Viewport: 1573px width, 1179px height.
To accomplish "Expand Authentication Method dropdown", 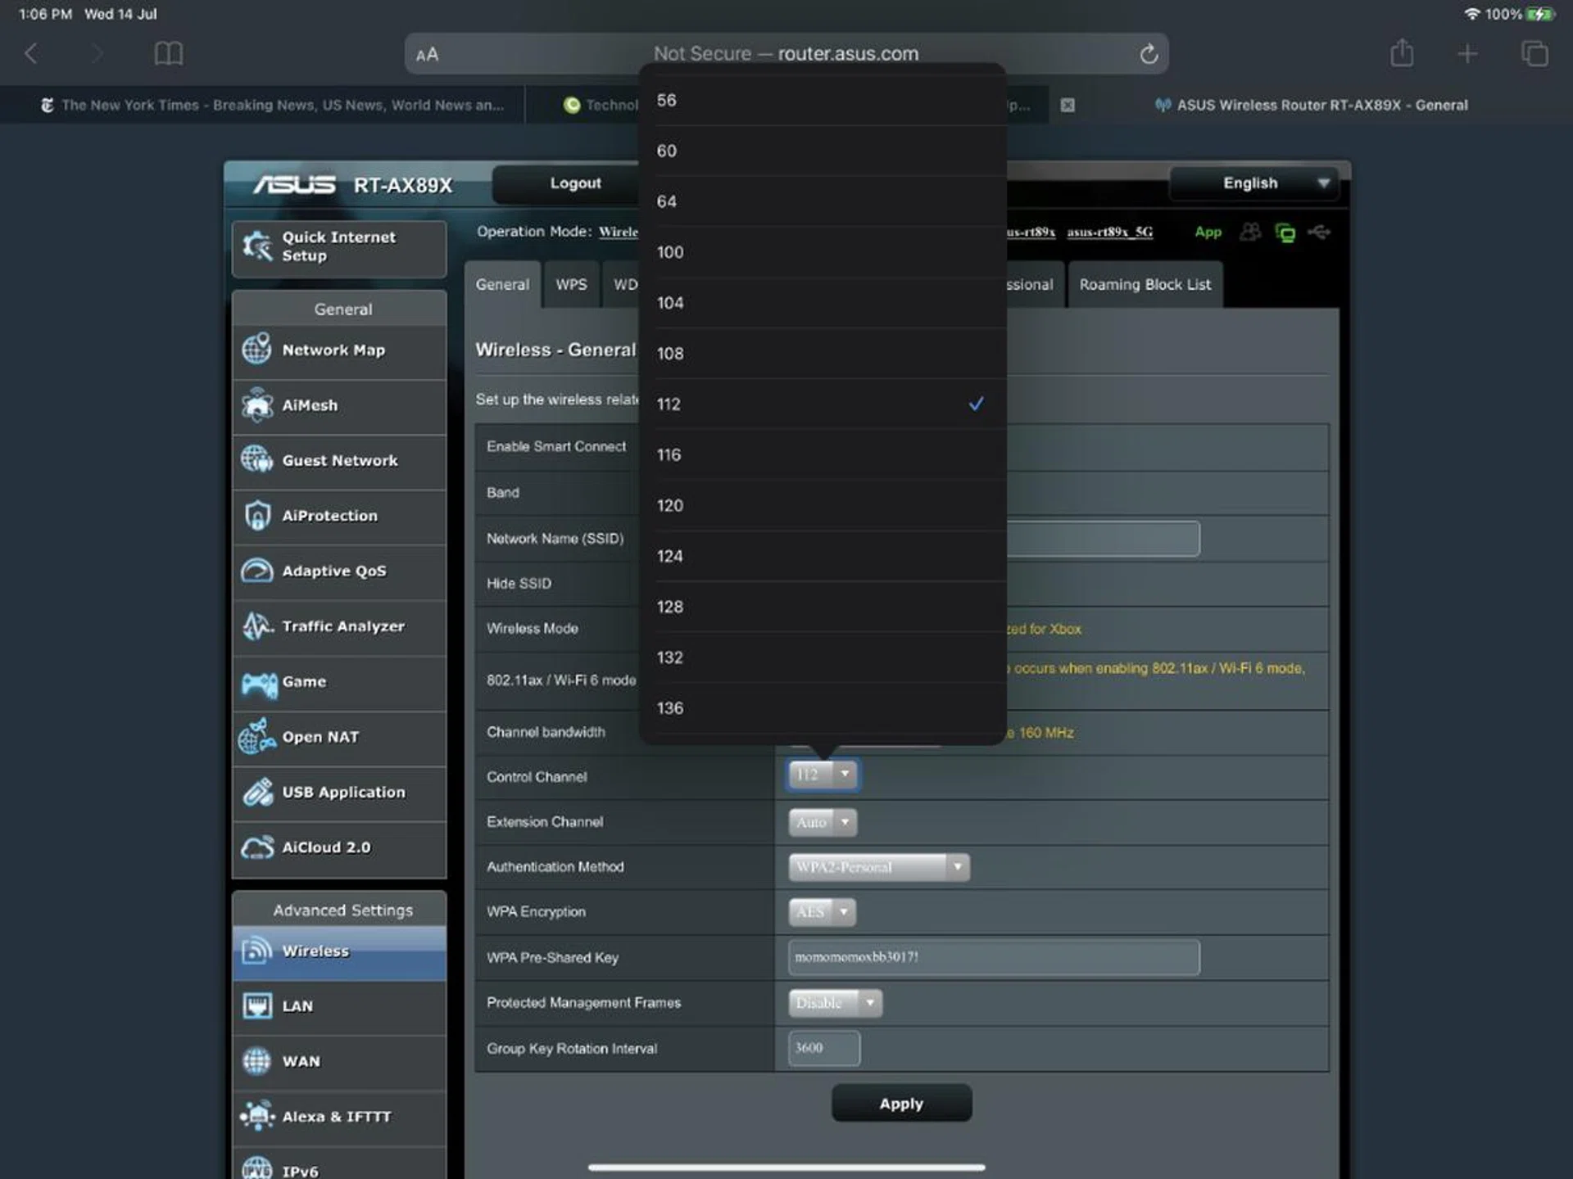I will [x=878, y=867].
